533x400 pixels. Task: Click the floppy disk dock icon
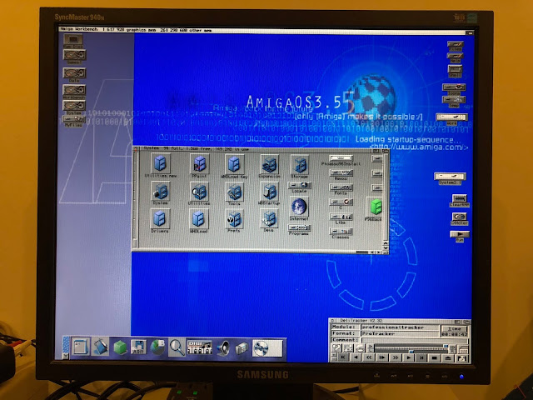pos(138,347)
